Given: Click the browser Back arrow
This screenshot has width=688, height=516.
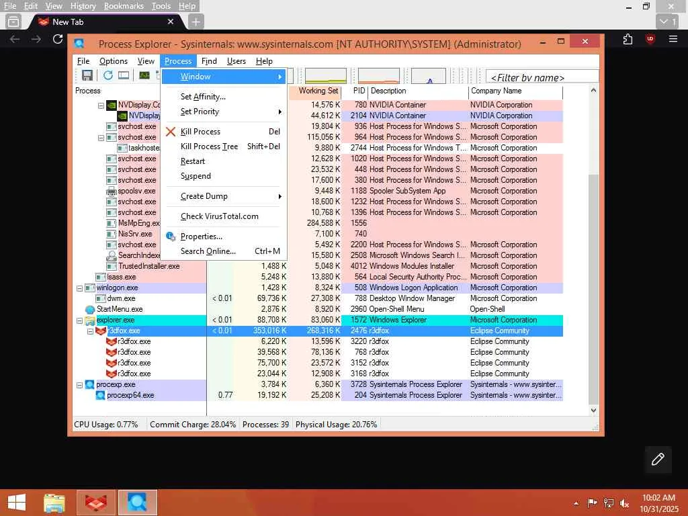Looking at the screenshot, I should pos(15,39).
